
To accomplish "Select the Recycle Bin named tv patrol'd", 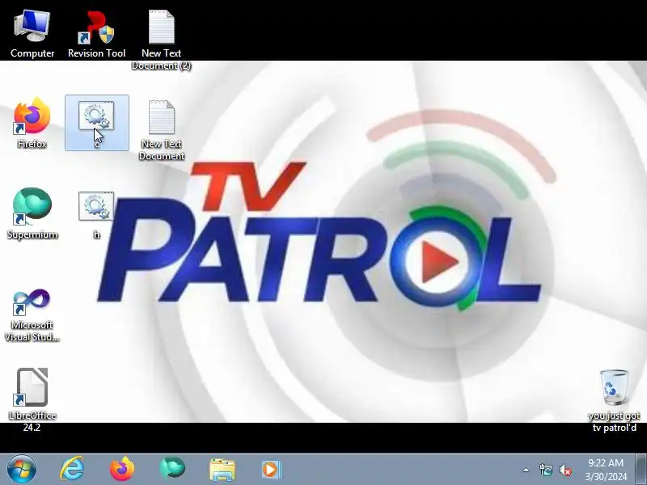I will pos(614,400).
